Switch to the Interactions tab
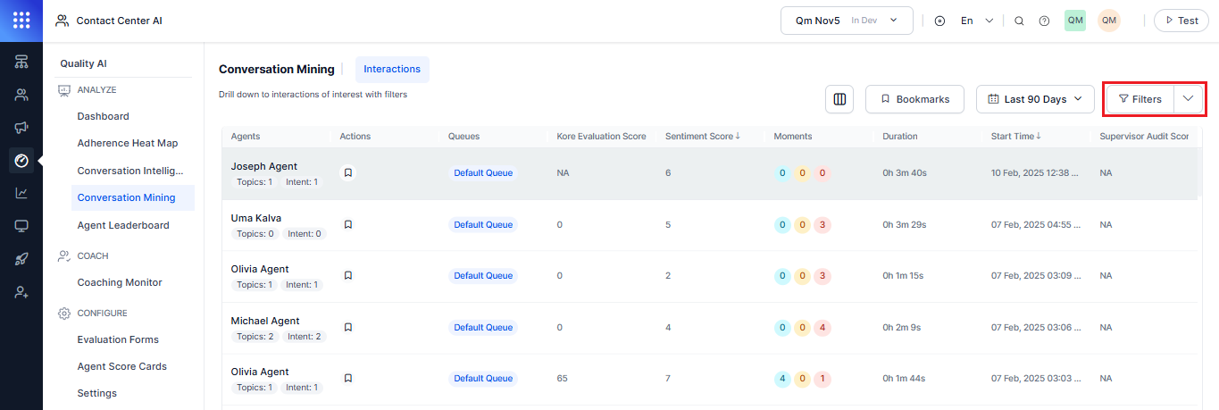 [x=392, y=70]
